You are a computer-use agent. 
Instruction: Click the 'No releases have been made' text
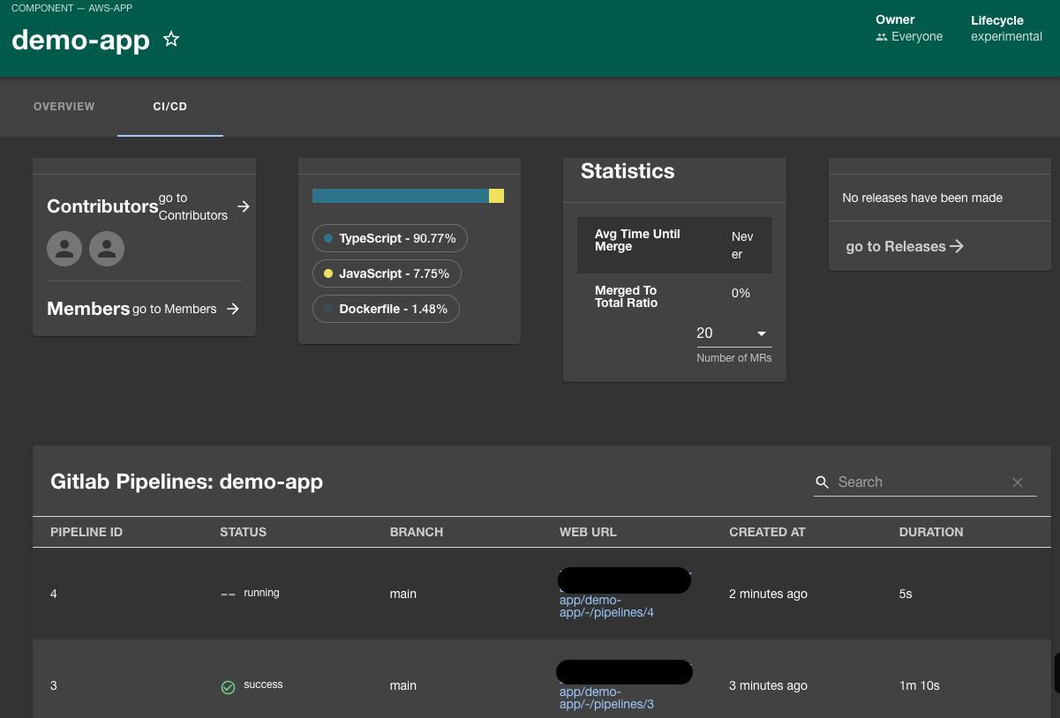point(922,198)
